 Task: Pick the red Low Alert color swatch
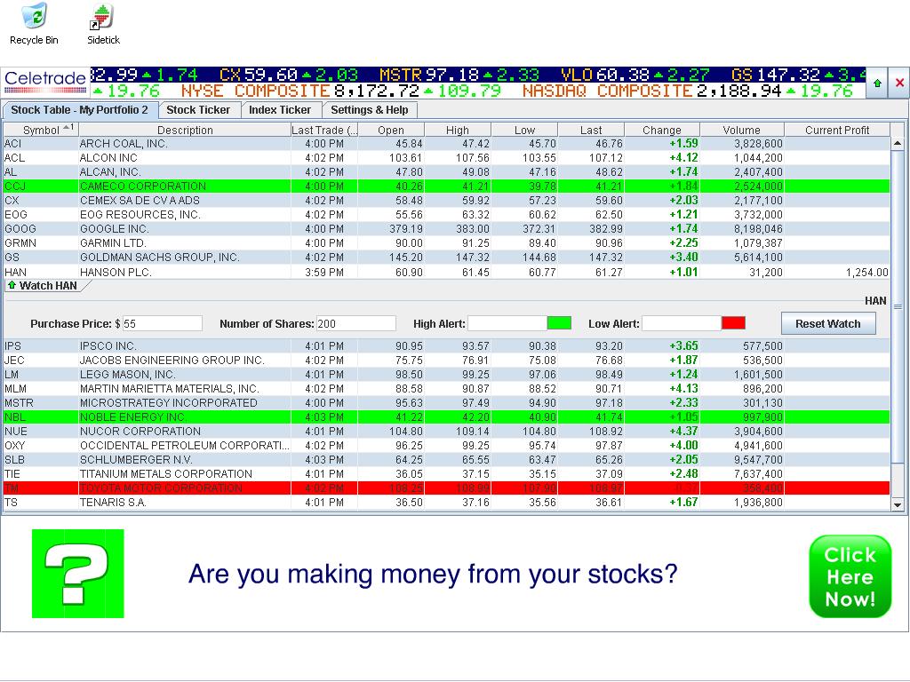[733, 323]
